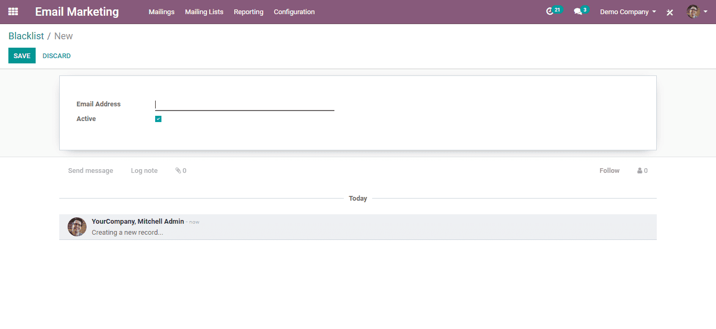Open the Reporting menu
Screen dimensions: 716x329
(248, 12)
